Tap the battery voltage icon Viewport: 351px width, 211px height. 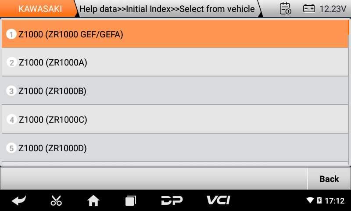pyautogui.click(x=309, y=9)
